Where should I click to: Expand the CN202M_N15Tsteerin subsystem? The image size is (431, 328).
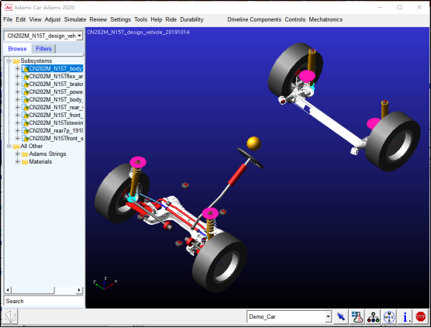(x=18, y=123)
